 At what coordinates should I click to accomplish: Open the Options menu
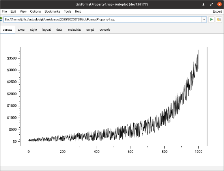point(35,11)
